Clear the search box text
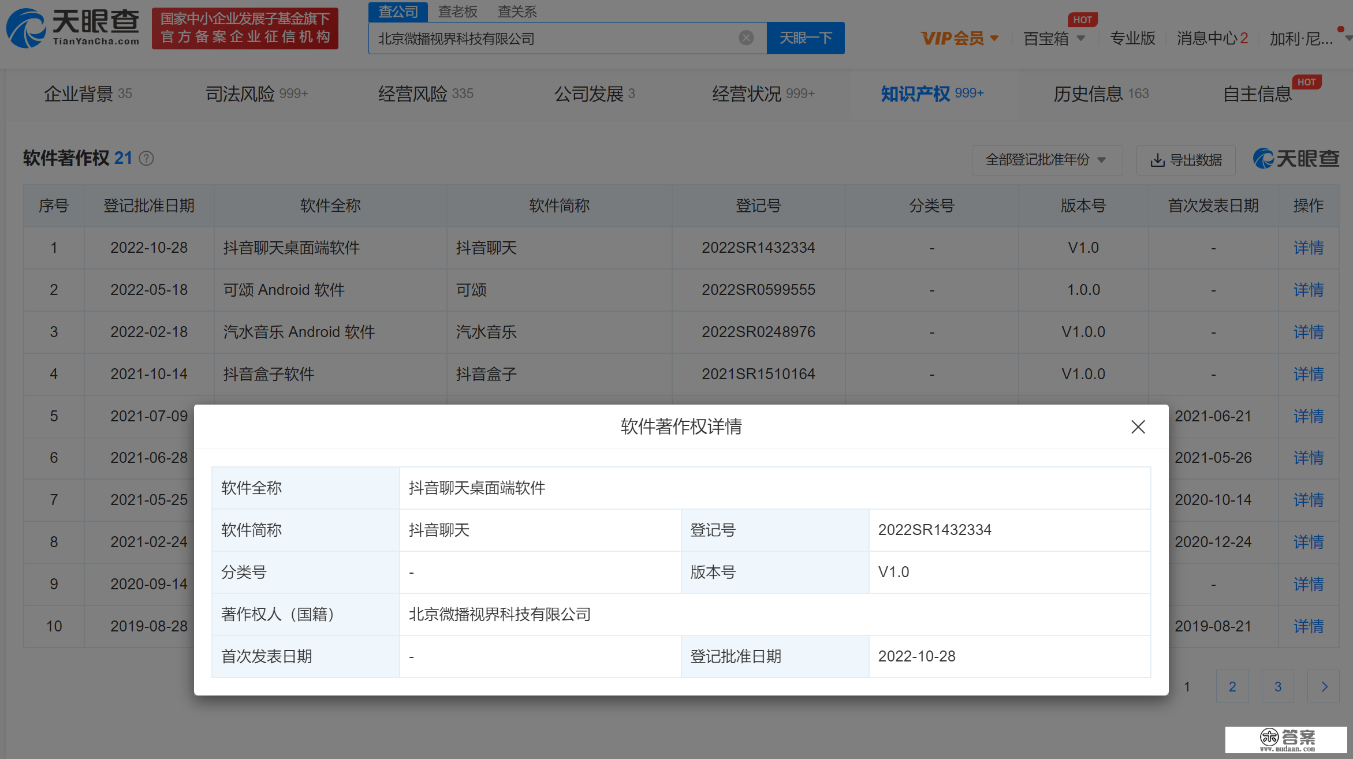This screenshot has width=1353, height=759. 746,38
